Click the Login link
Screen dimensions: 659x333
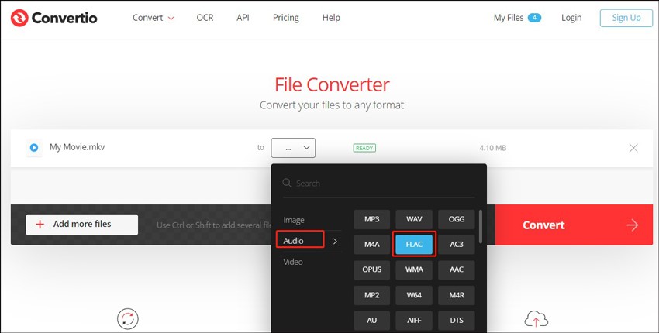(571, 18)
